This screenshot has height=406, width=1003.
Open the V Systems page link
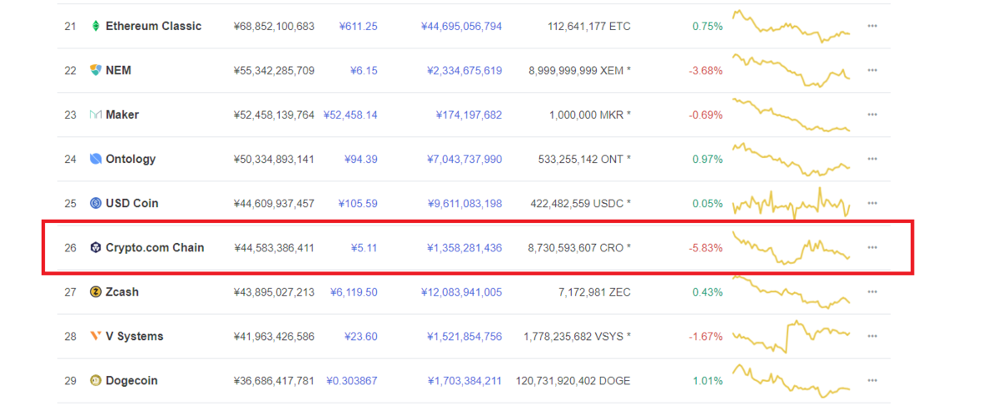pyautogui.click(x=135, y=336)
